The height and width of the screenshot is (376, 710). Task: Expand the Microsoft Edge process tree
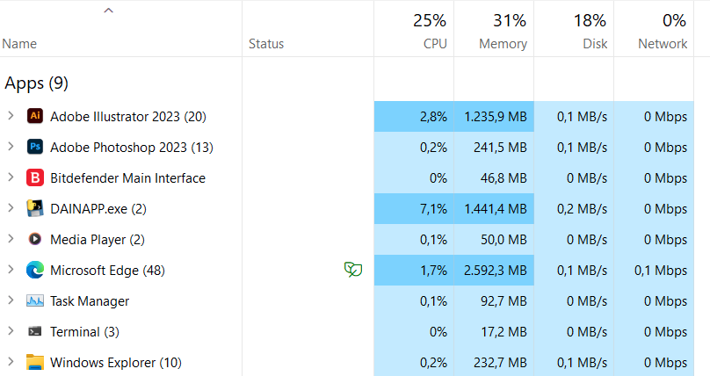coord(11,270)
